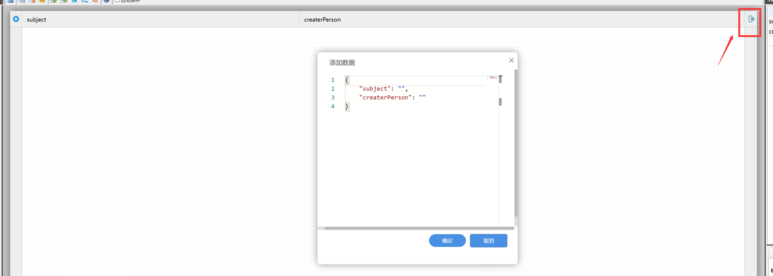Click the dialog's vertical scrollbar

click(x=516, y=143)
